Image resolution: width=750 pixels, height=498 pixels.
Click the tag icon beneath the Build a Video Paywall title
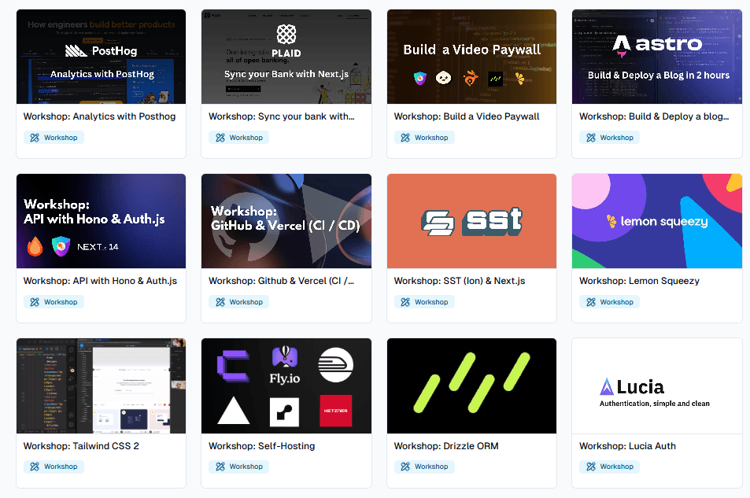click(x=405, y=138)
